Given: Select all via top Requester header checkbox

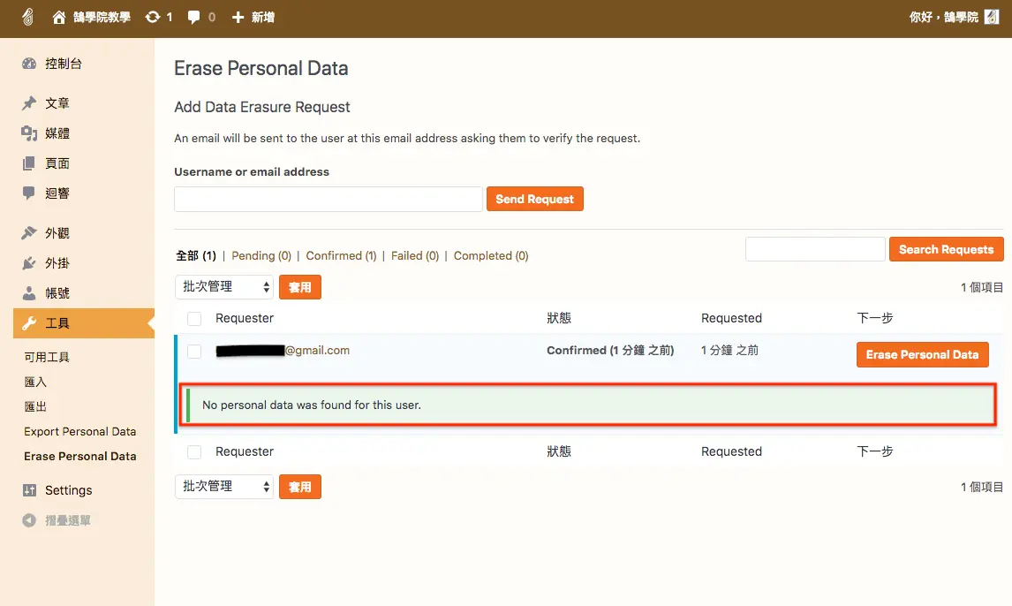Looking at the screenshot, I should point(194,319).
